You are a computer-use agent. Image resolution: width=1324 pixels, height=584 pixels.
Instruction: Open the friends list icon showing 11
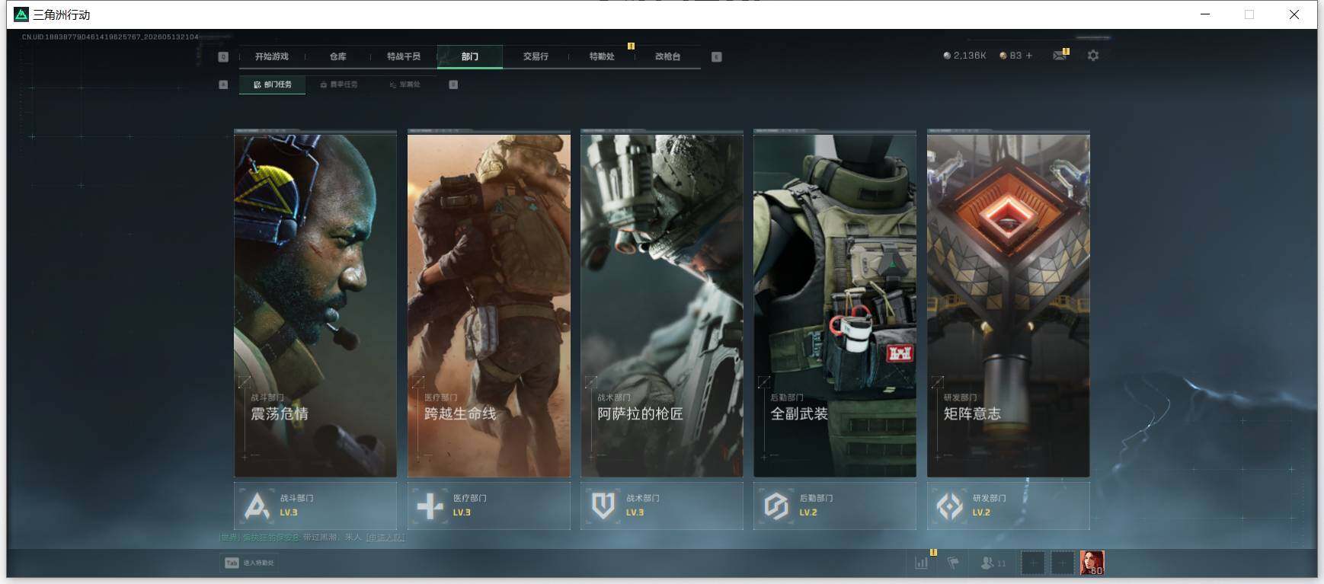(993, 563)
